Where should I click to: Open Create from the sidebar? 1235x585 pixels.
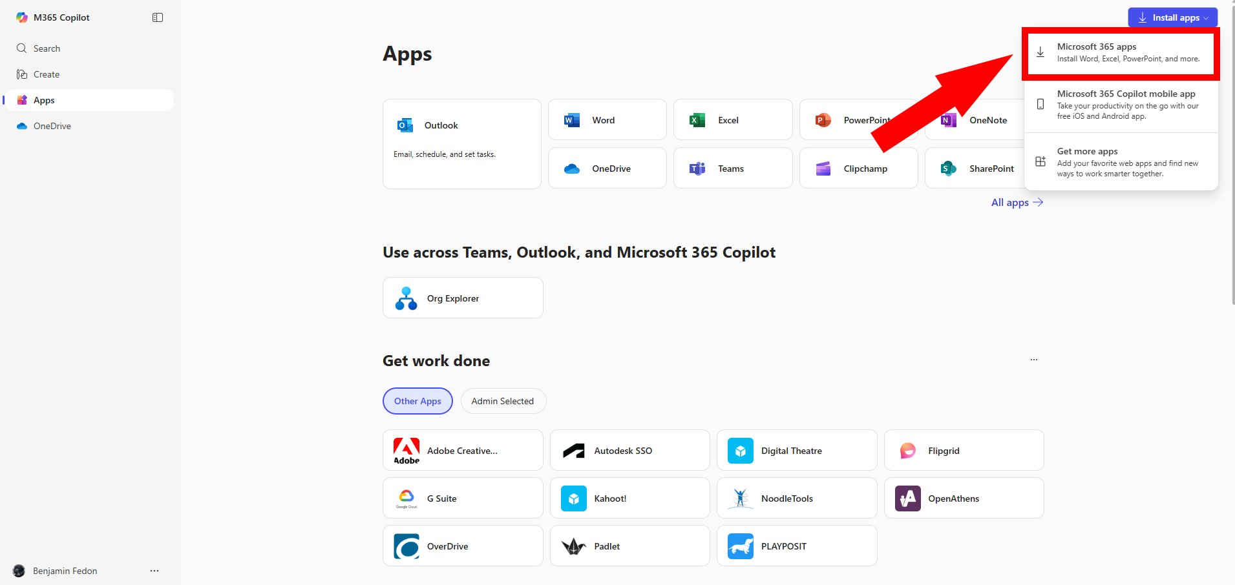pos(89,74)
